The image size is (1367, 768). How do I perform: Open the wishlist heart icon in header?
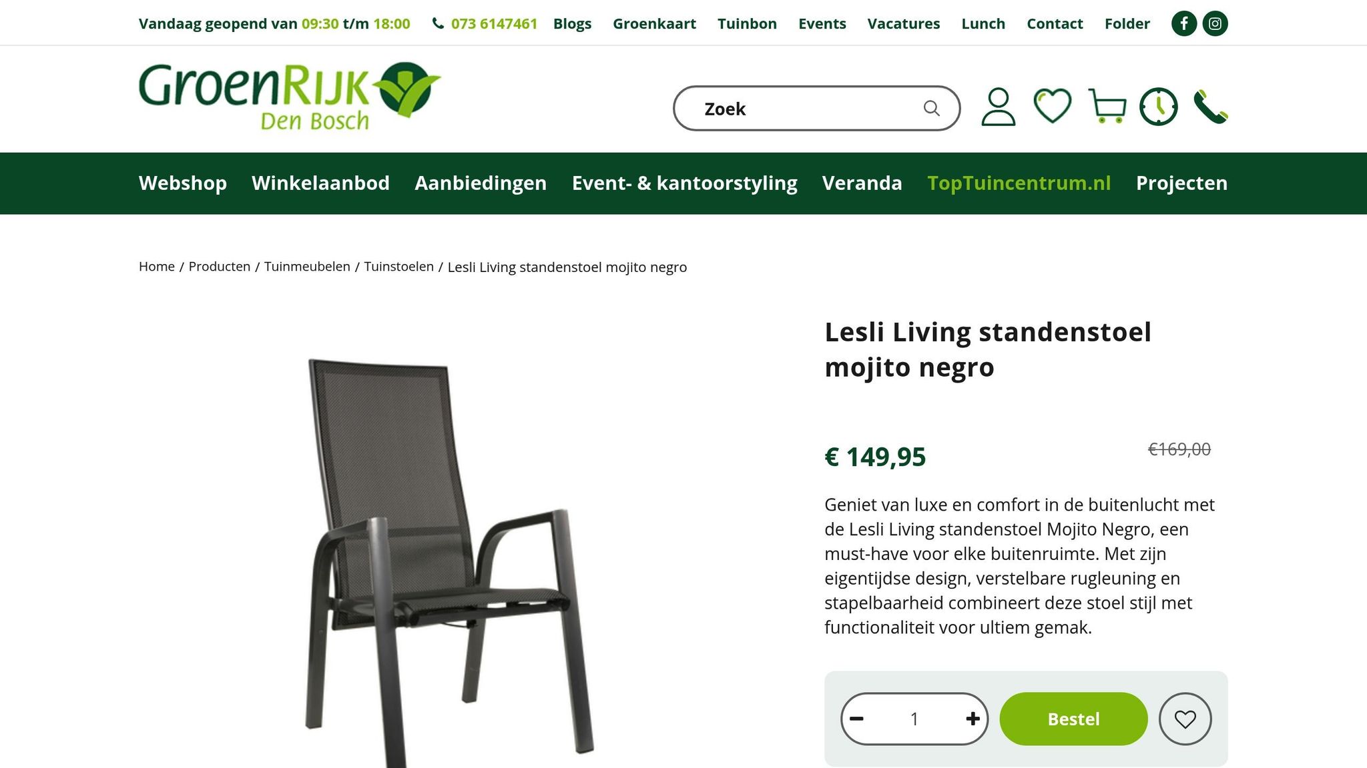(1053, 106)
